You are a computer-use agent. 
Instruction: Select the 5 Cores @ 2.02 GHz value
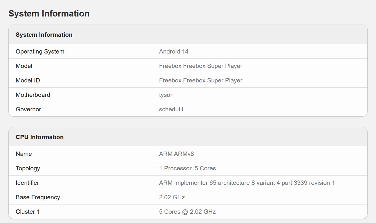click(x=187, y=212)
